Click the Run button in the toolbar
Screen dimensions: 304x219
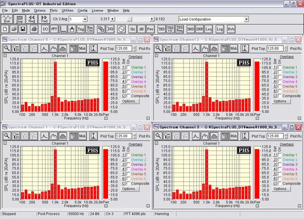7,19
